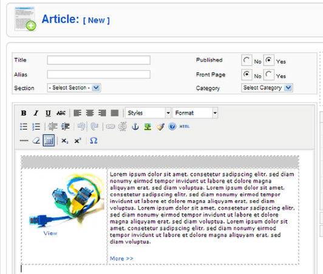Open the Format dropdown
This screenshot has width=323, height=274.
(195, 113)
